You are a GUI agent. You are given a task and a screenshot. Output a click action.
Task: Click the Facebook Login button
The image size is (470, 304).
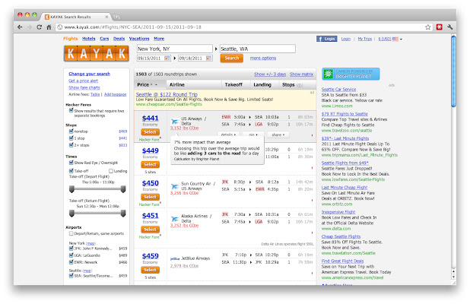[x=327, y=39]
